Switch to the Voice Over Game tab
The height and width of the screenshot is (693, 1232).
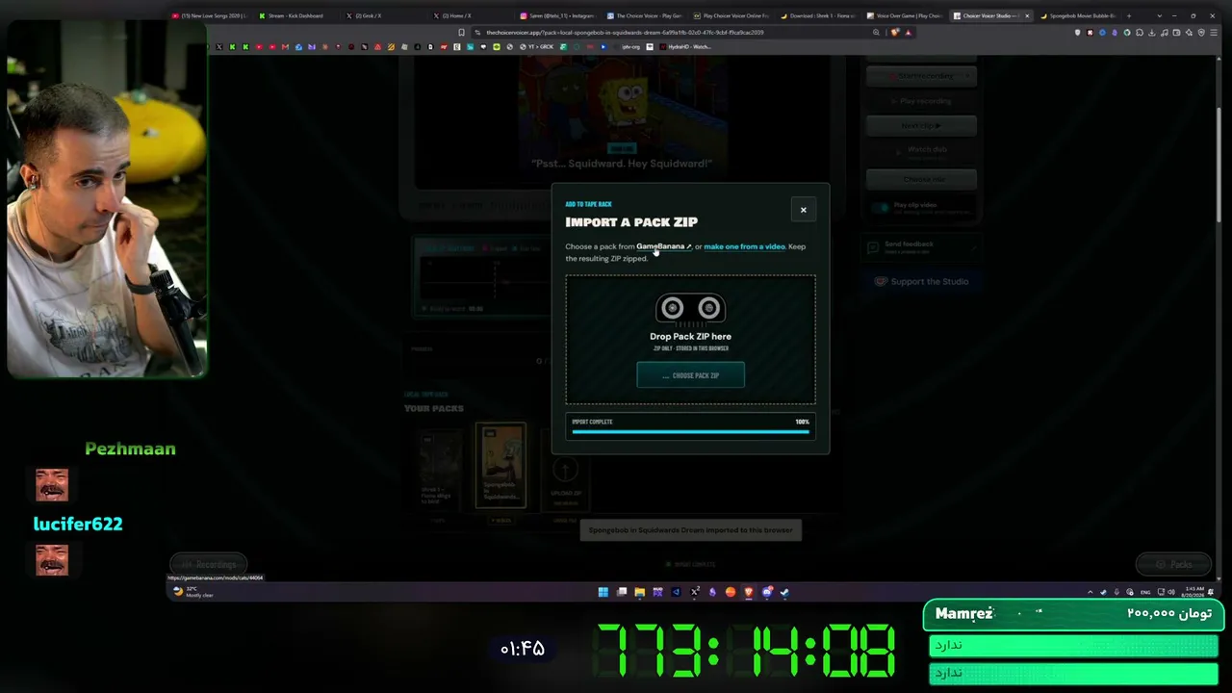(x=904, y=15)
